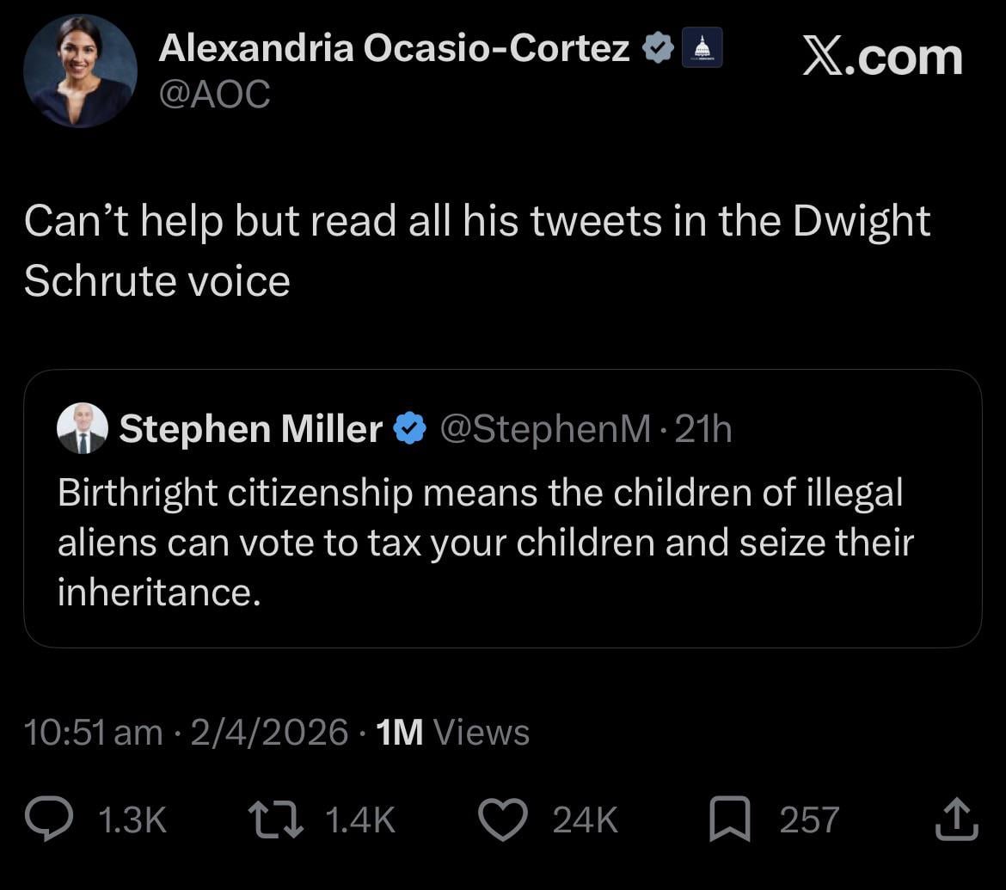The width and height of the screenshot is (1006, 890).
Task: Click the 10:51 am timestamp
Action: point(93,733)
